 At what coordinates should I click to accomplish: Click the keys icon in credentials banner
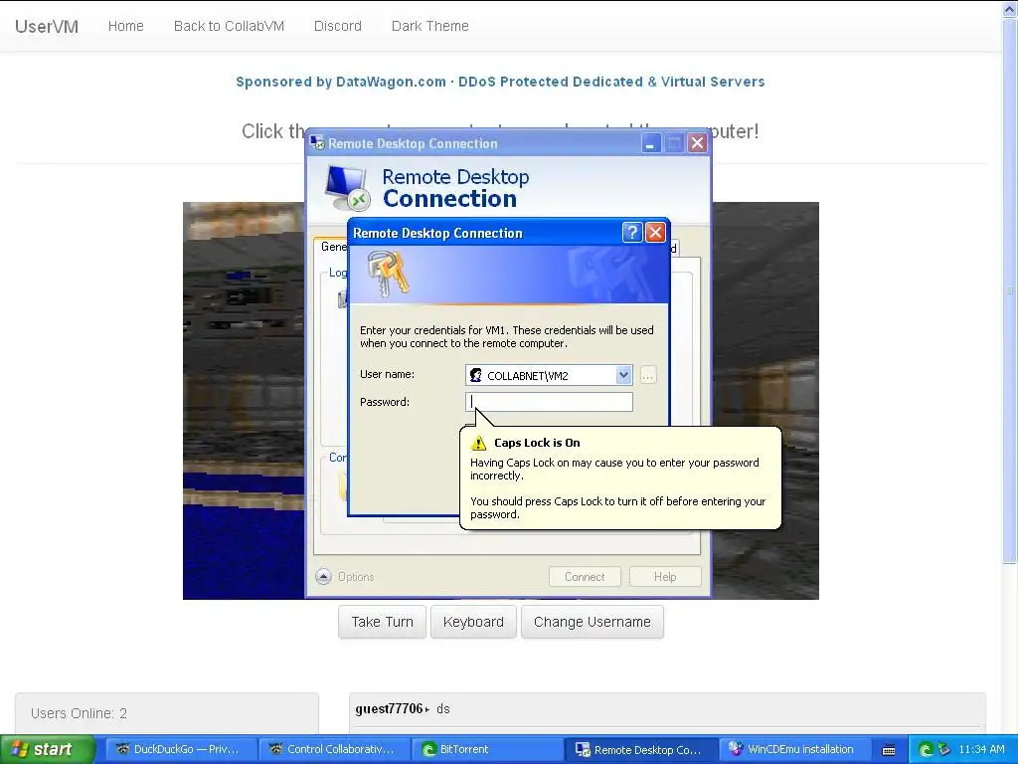tap(388, 275)
